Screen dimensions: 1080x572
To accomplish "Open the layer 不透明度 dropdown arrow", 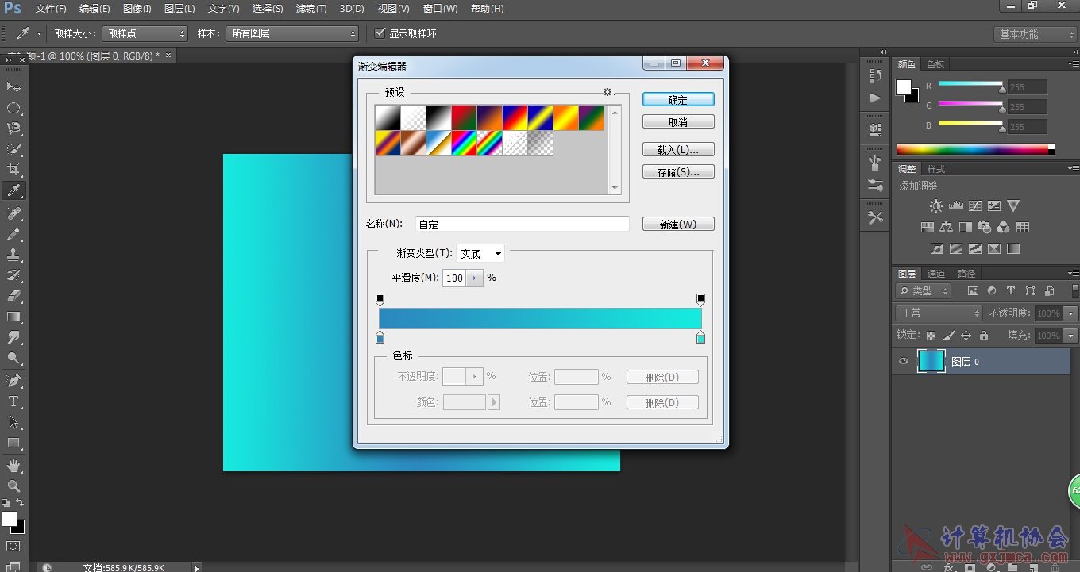I will click(x=1071, y=313).
